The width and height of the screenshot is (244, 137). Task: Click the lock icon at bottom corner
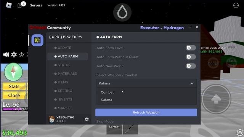pyautogui.click(x=240, y=133)
